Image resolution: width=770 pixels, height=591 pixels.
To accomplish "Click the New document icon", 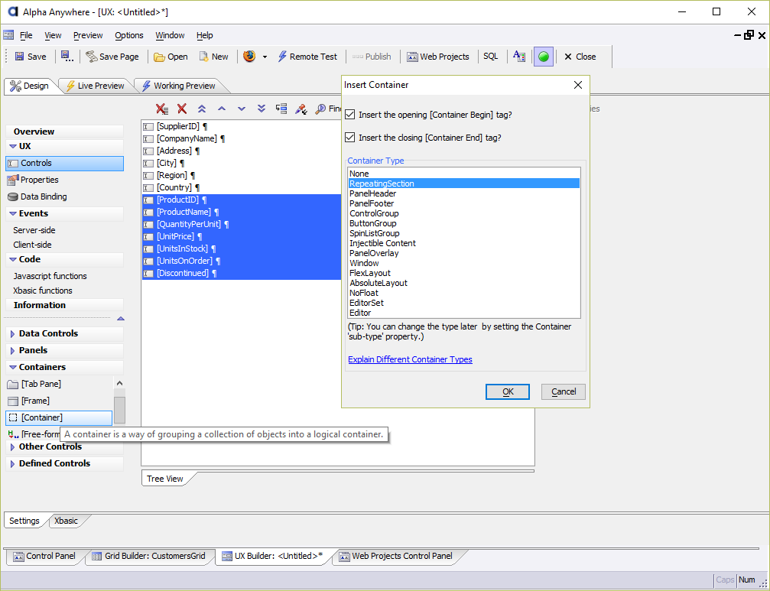I will 203,57.
